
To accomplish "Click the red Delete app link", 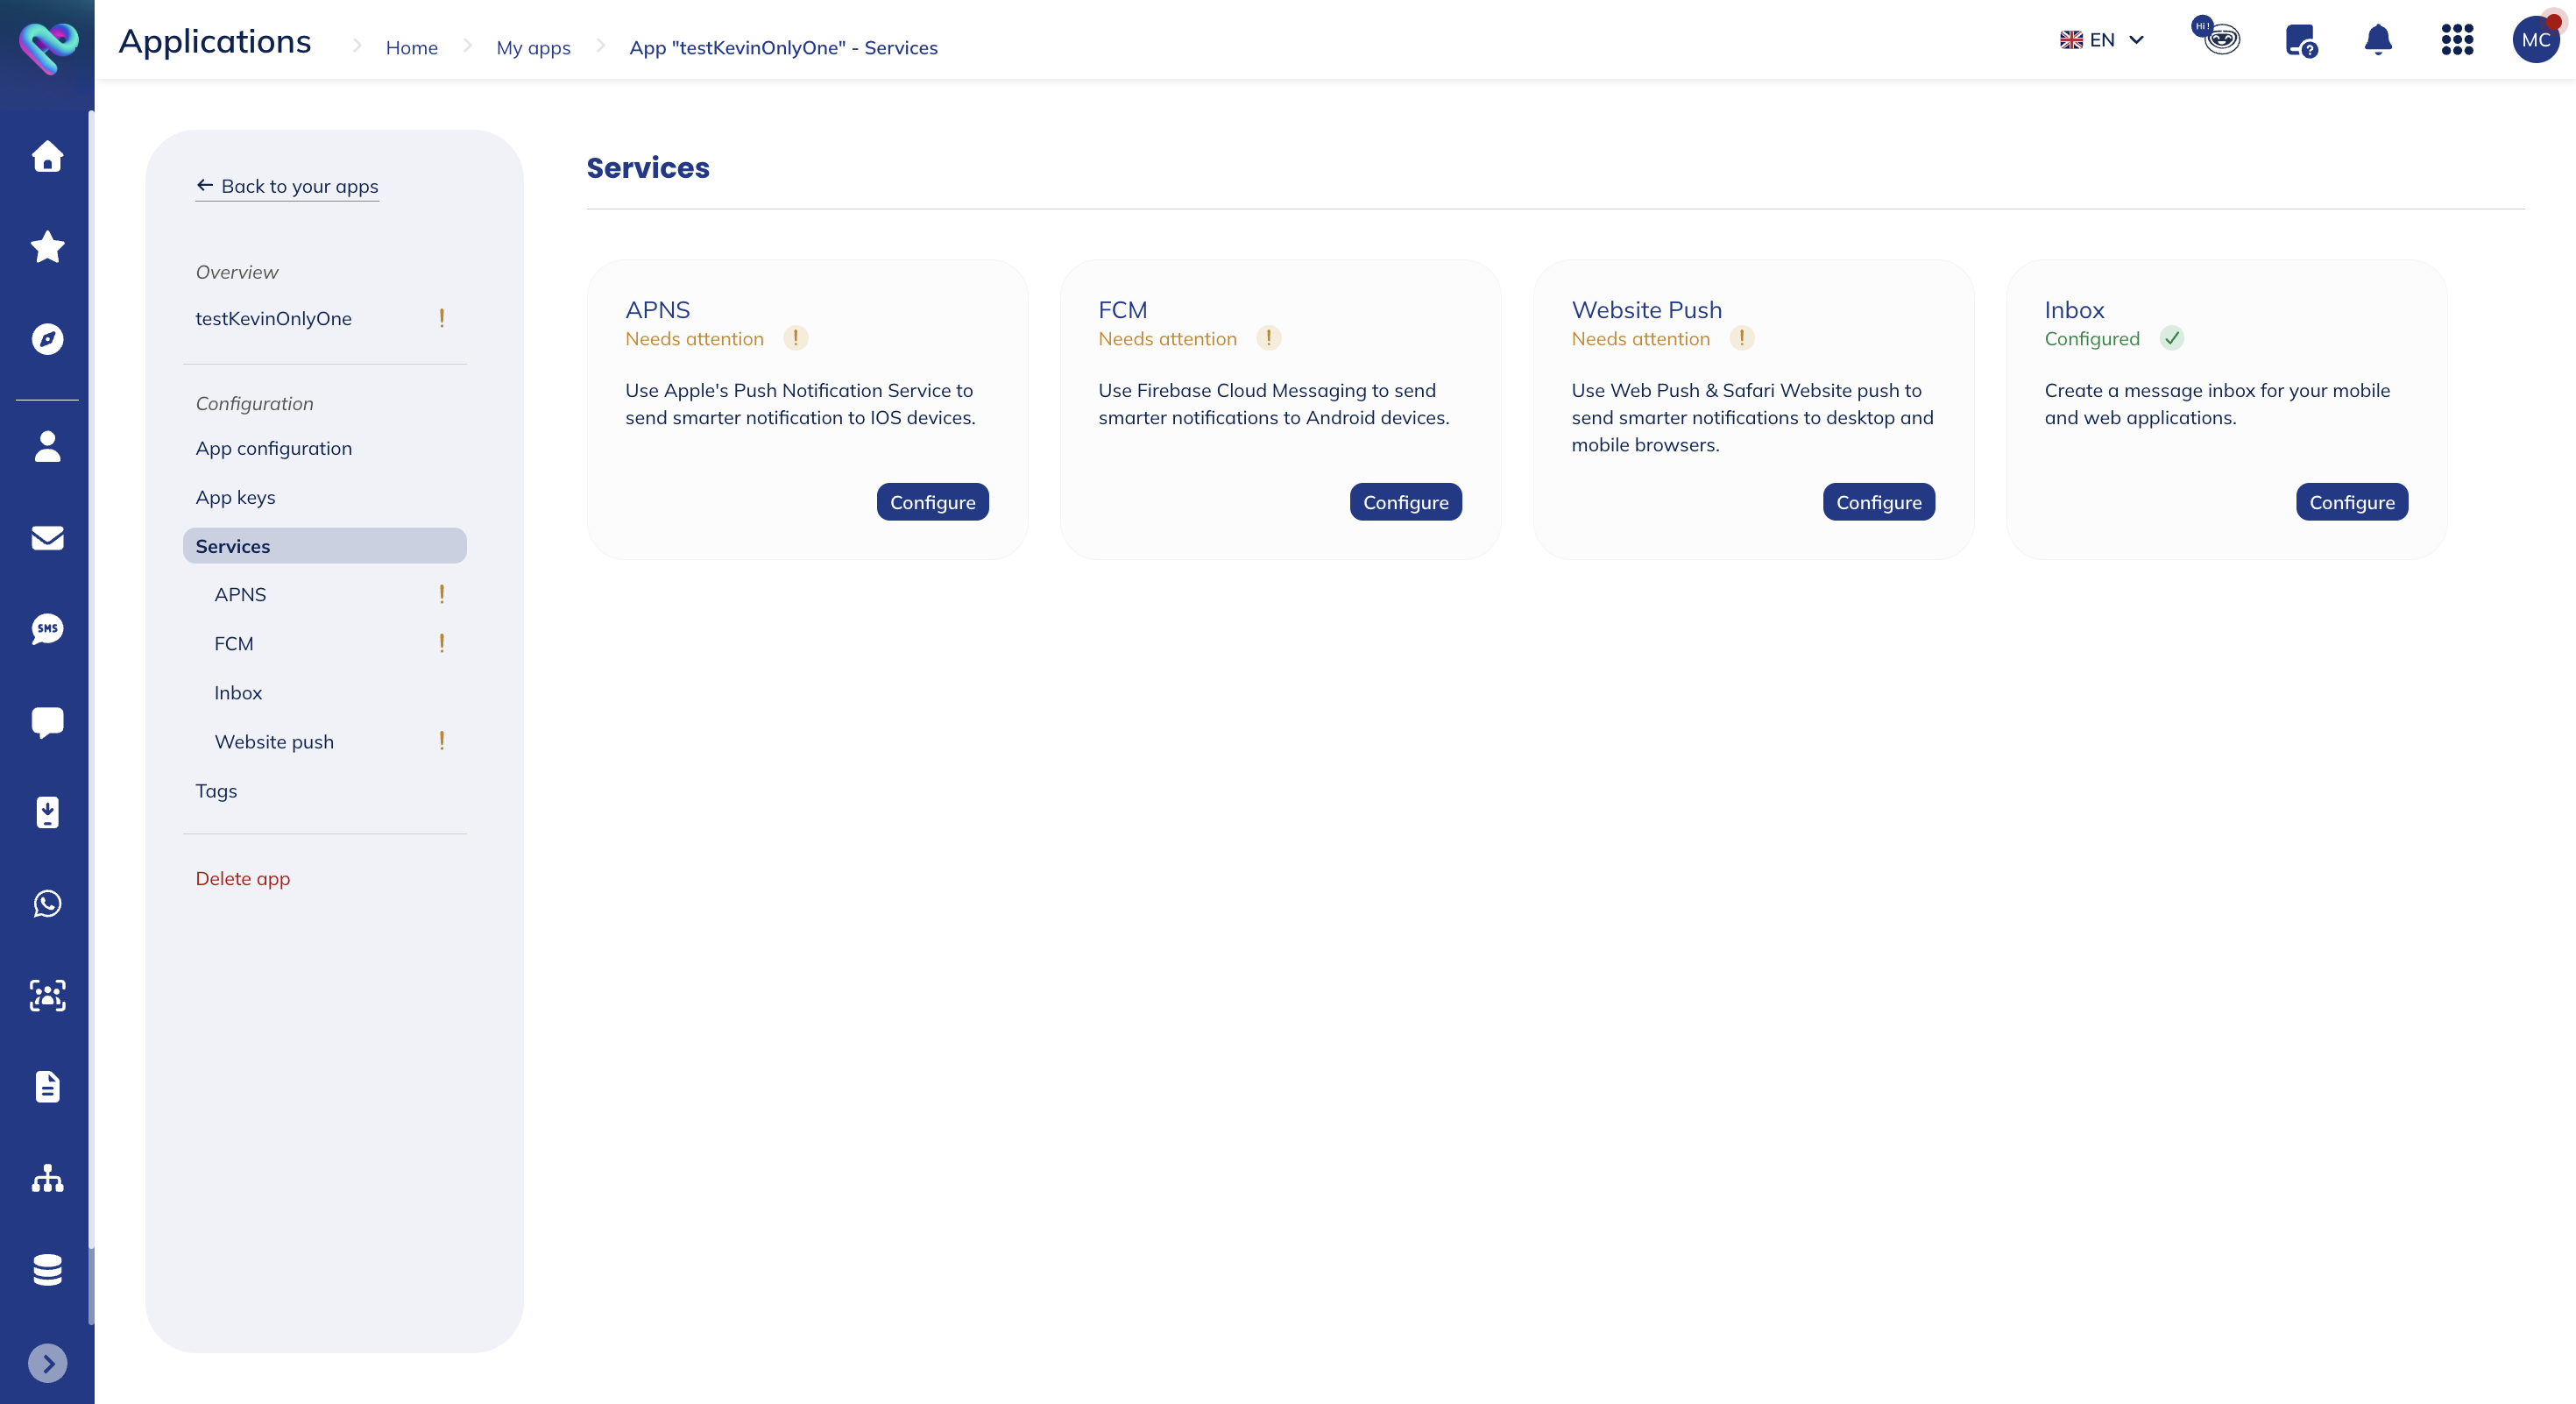I will (243, 878).
